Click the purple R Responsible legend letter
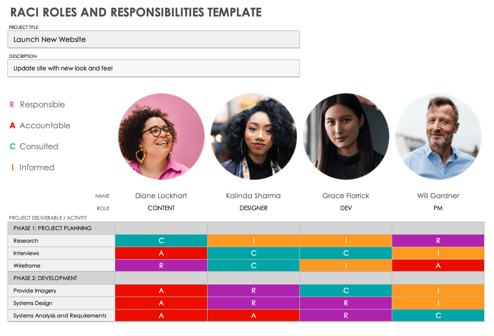The width and height of the screenshot is (494, 336). point(12,105)
